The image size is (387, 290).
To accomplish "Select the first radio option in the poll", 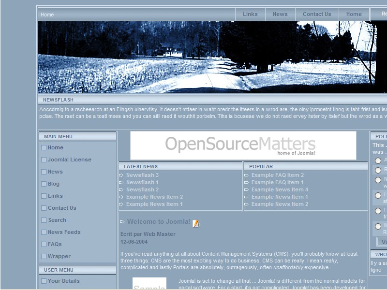I will (x=378, y=160).
